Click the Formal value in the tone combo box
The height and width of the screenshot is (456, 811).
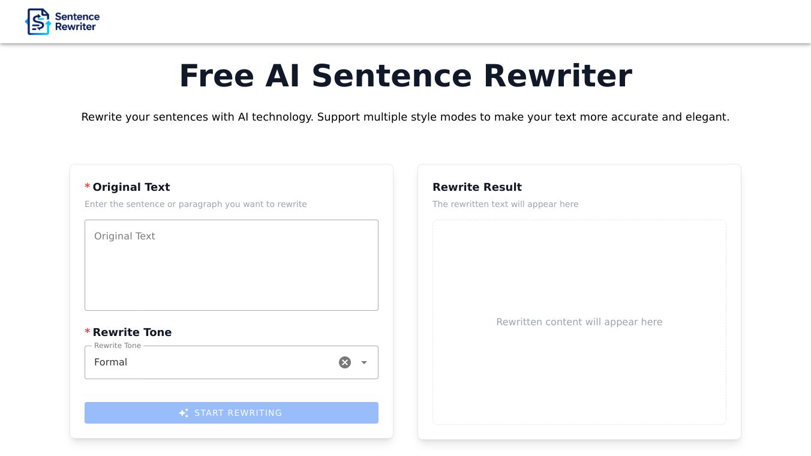coord(111,362)
